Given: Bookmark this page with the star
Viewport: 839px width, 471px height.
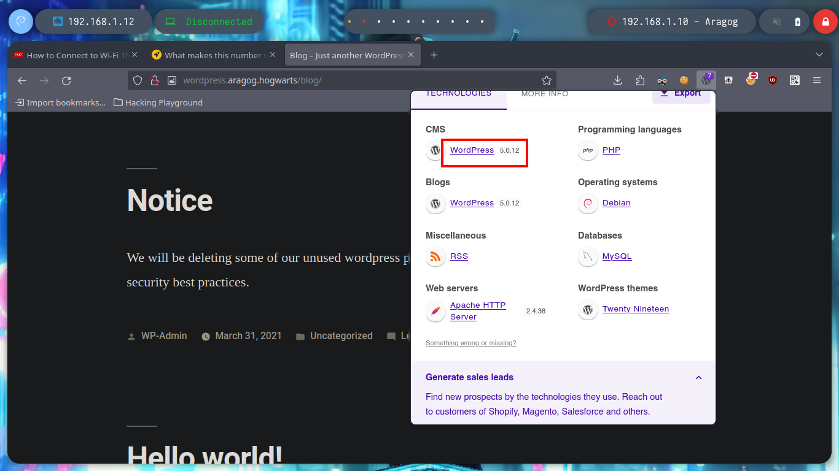Looking at the screenshot, I should pyautogui.click(x=547, y=80).
